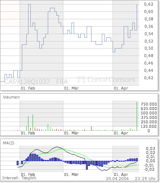Click the 0,52 price axis label

149,41
